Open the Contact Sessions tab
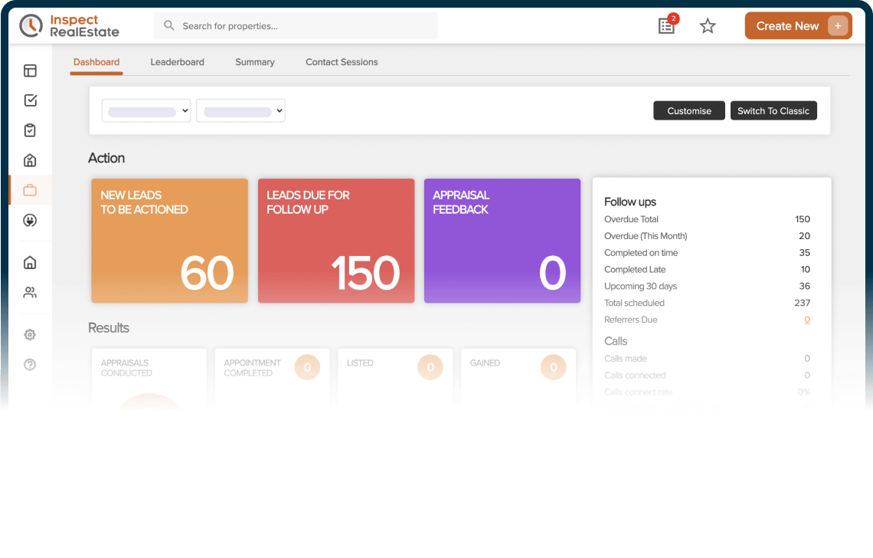The width and height of the screenshot is (873, 558). click(x=342, y=62)
